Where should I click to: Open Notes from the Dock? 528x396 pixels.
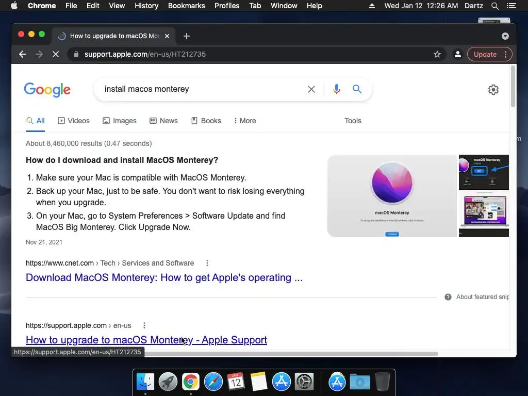(x=258, y=382)
